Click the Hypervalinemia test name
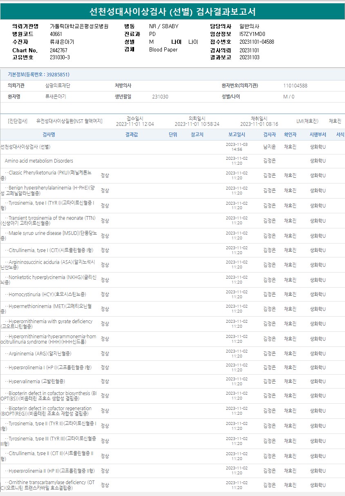Image resolution: width=345 pixels, height=496 pixels. click(x=37, y=381)
